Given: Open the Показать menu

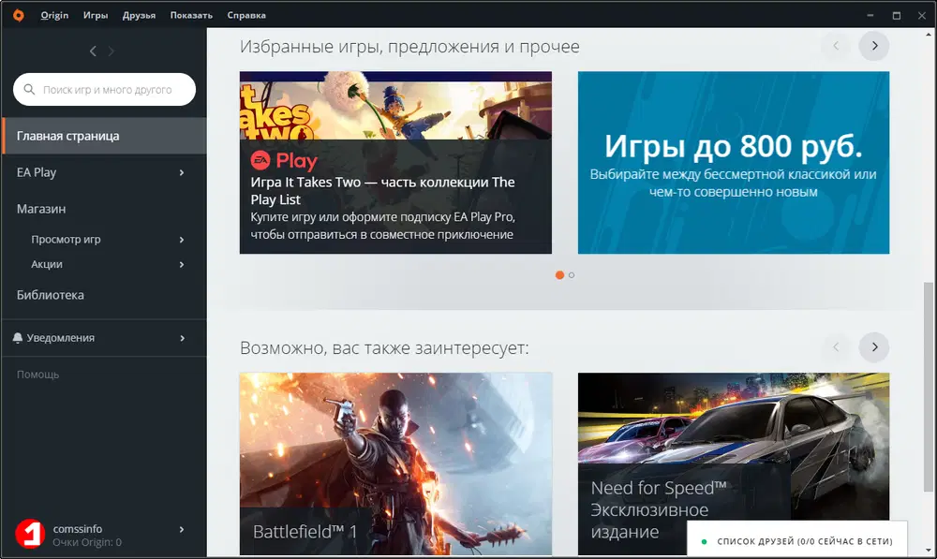Looking at the screenshot, I should 191,15.
